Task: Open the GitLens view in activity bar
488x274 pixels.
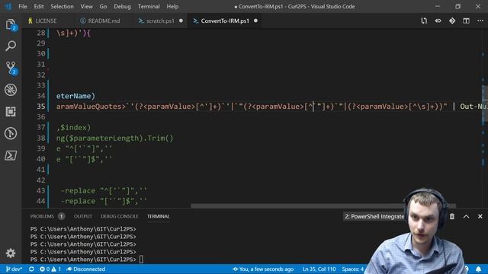Action: (x=11, y=134)
